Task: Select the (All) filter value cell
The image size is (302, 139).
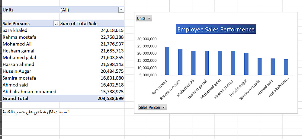Action: (65, 10)
